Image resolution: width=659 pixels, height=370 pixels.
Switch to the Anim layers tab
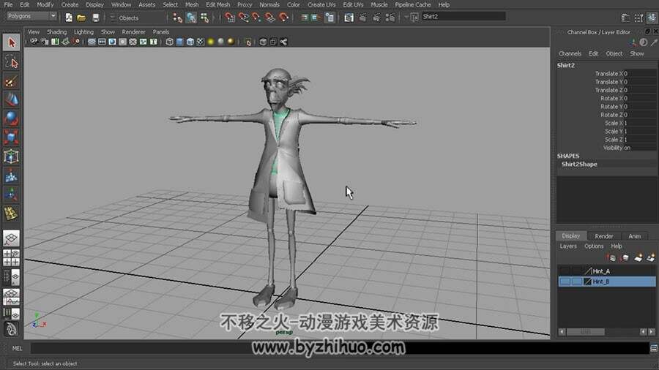635,236
